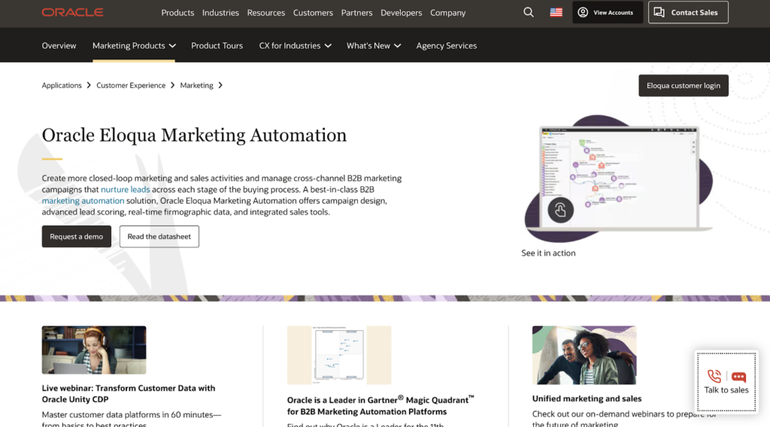Click the marketing automation link
Image resolution: width=770 pixels, height=427 pixels.
pyautogui.click(x=83, y=201)
